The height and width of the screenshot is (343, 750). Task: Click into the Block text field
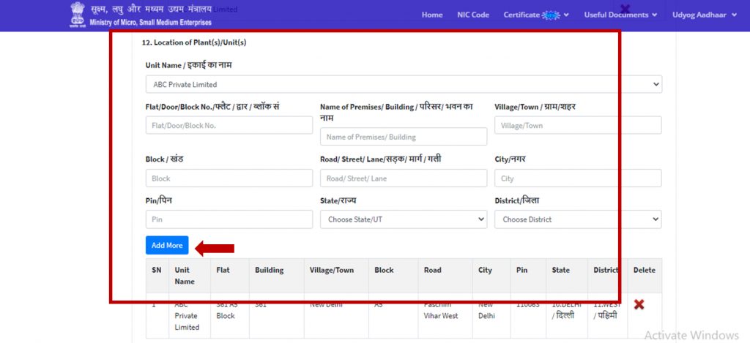(229, 178)
